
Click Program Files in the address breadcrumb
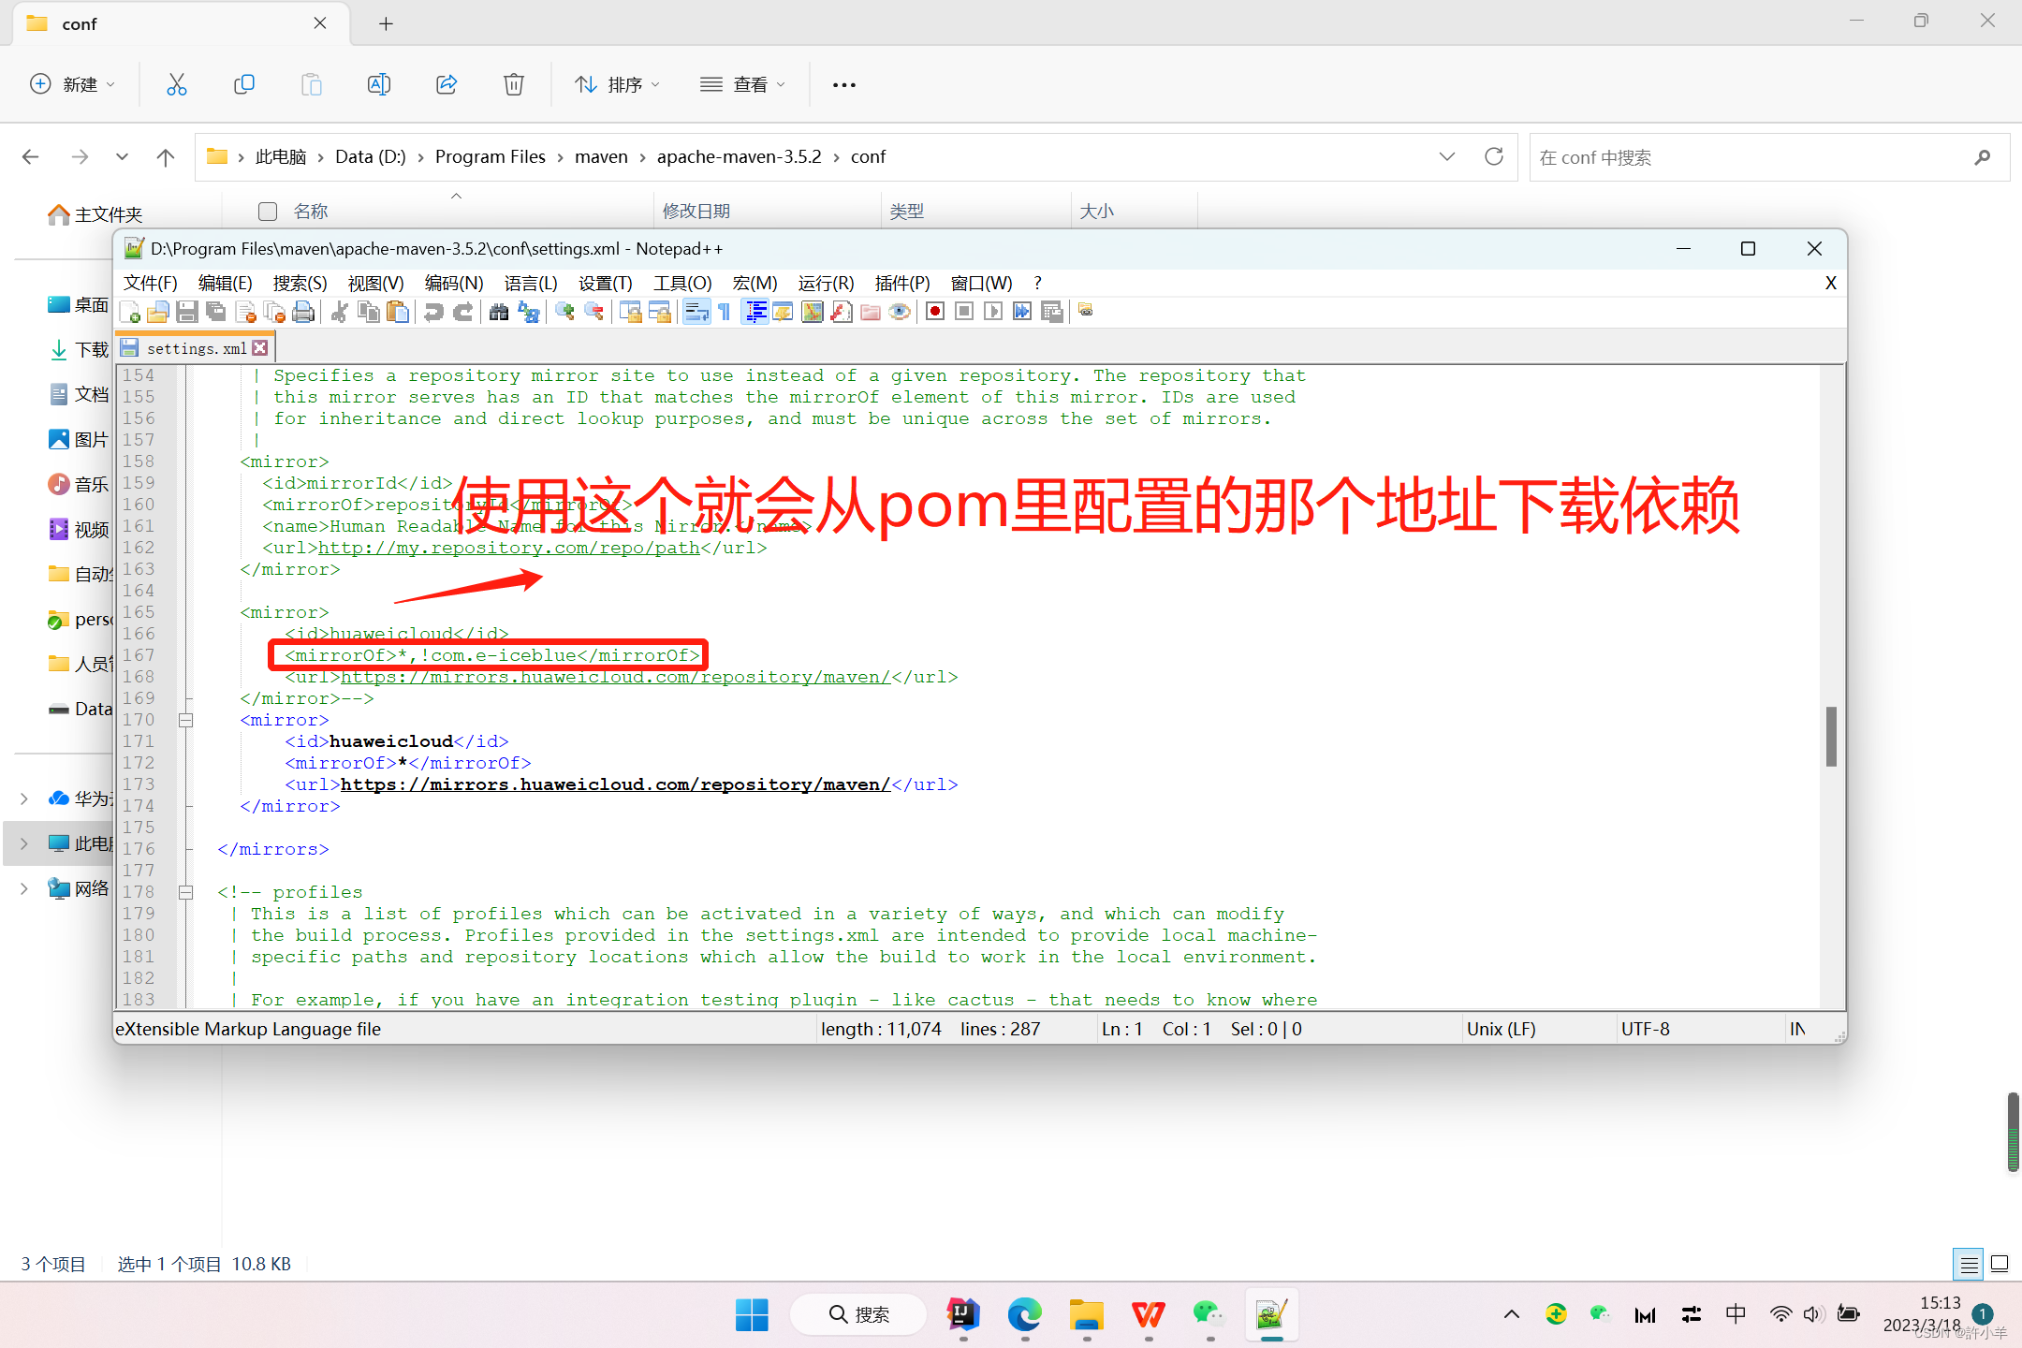(x=490, y=156)
